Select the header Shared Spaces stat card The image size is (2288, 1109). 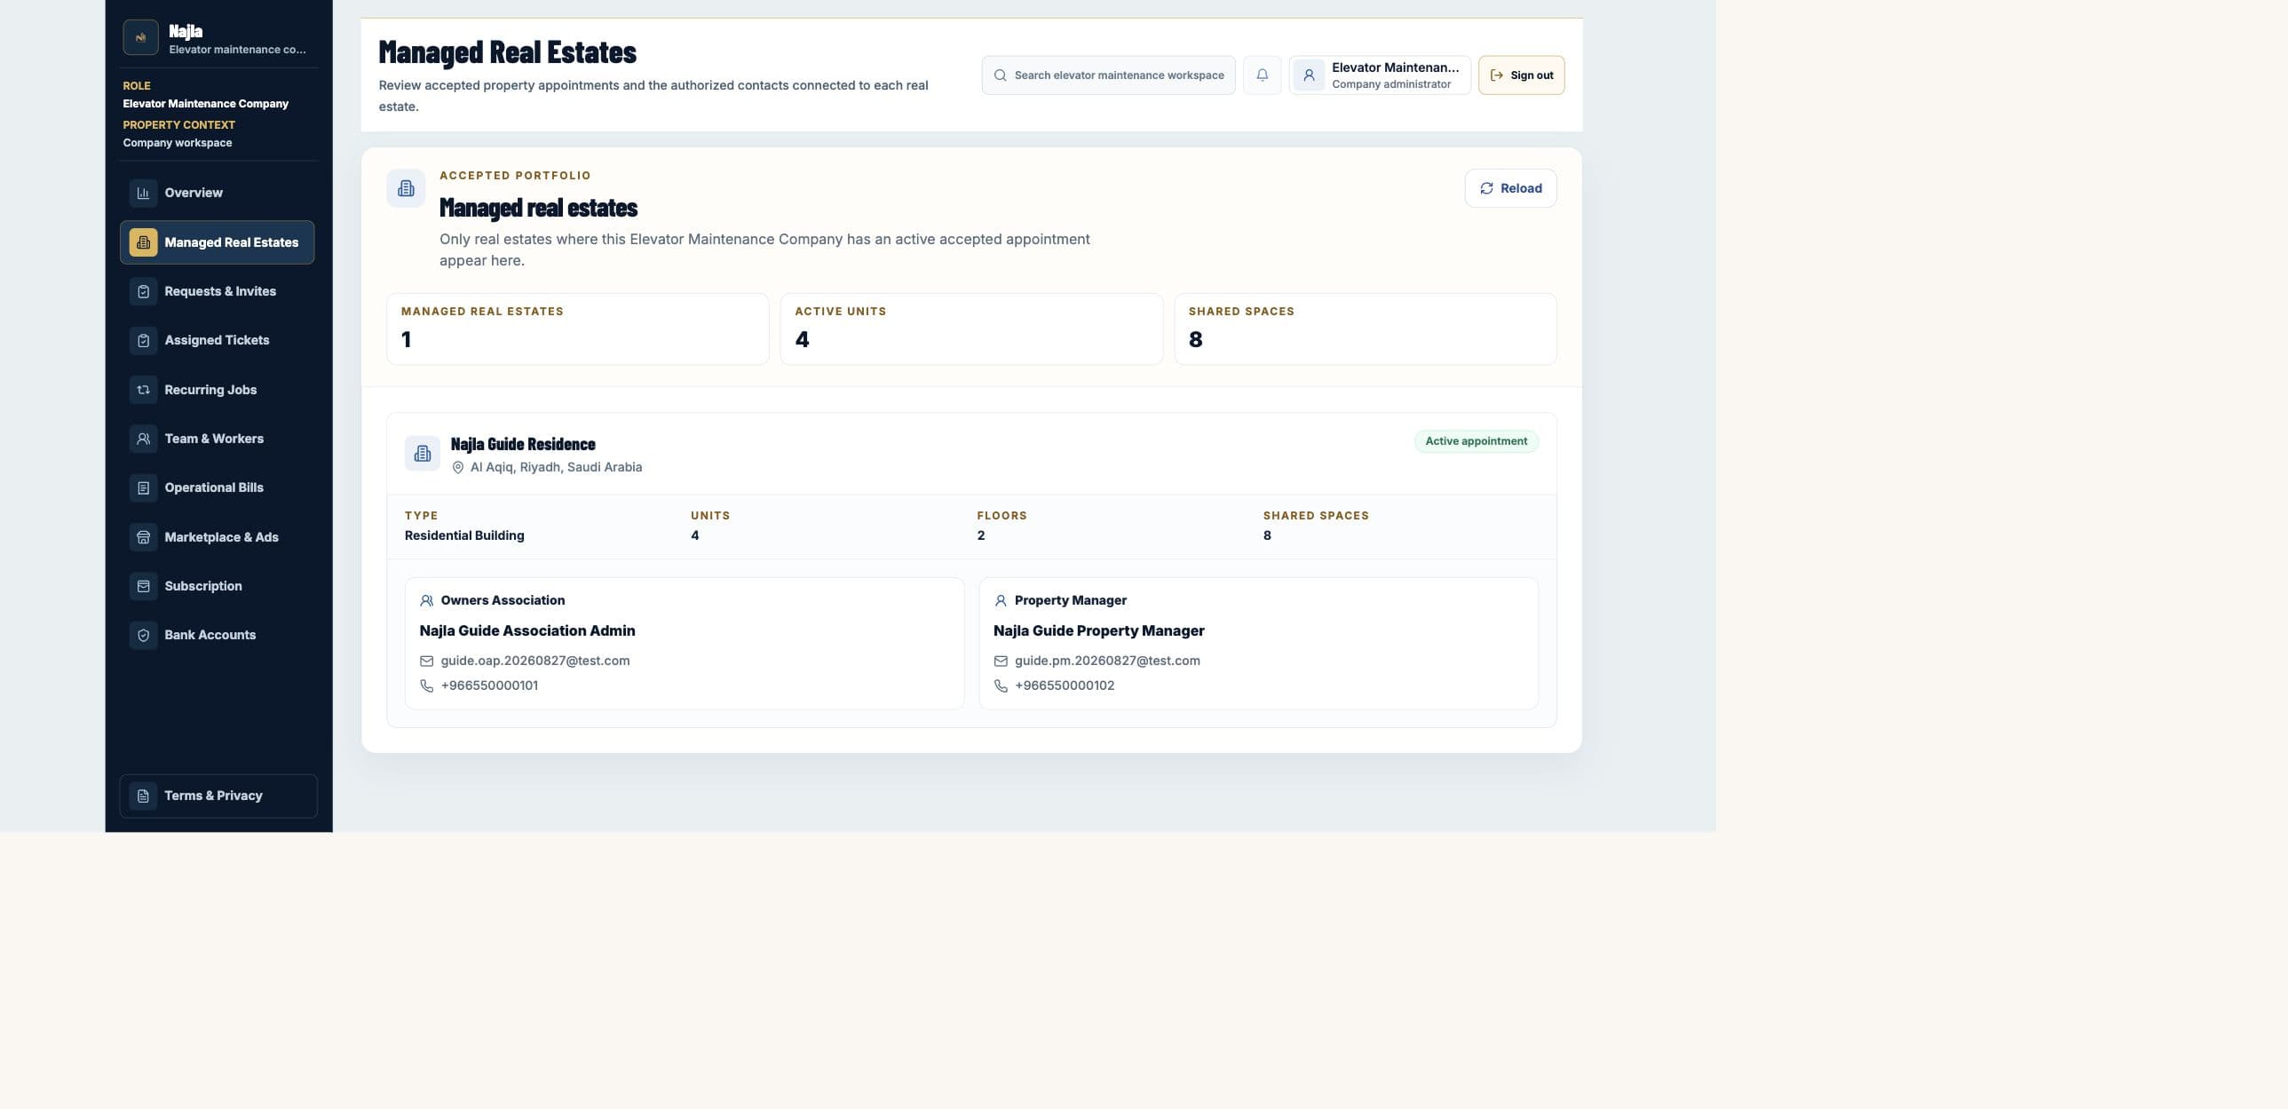point(1366,329)
